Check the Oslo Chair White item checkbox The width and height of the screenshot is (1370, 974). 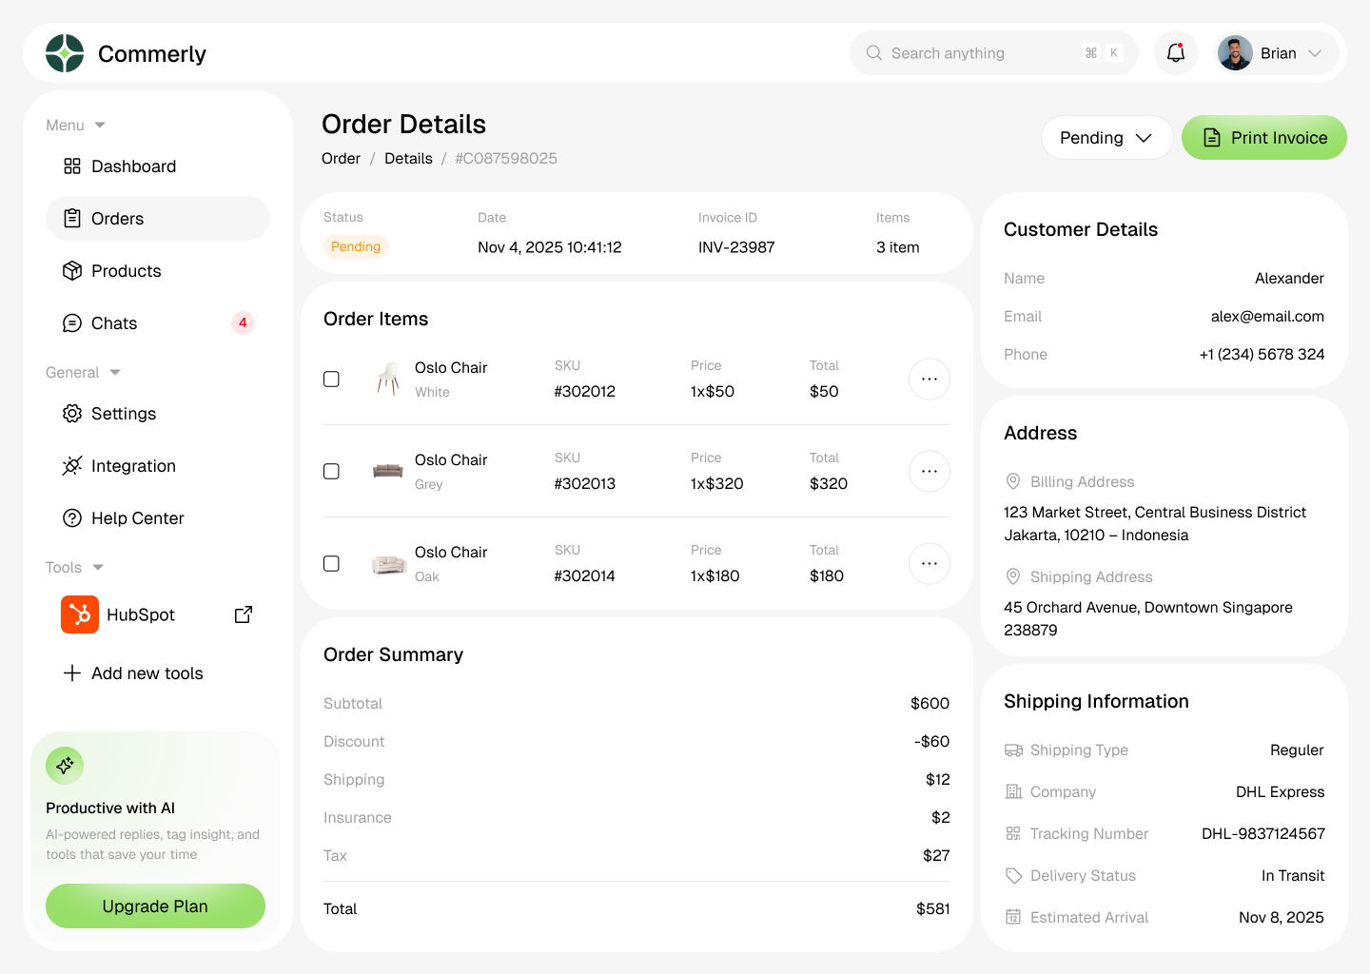(331, 379)
